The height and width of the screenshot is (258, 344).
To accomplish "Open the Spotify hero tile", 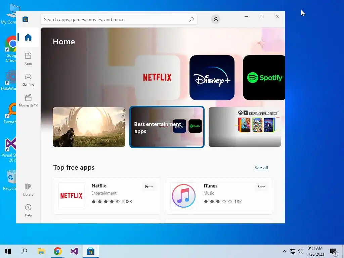I will tap(264, 78).
